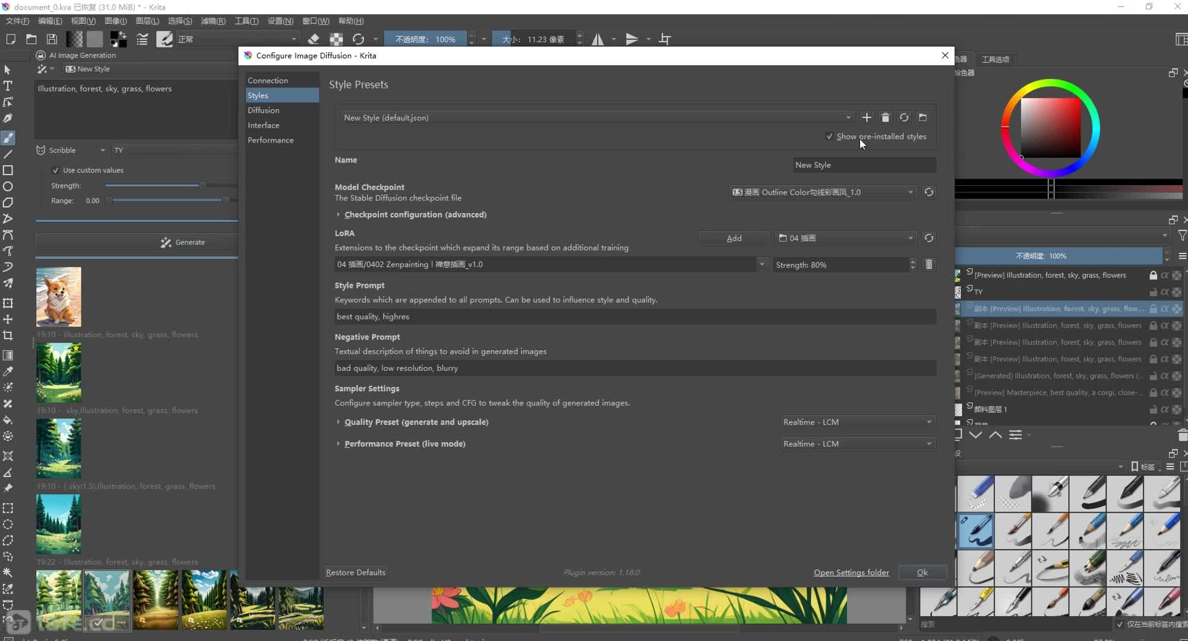The height and width of the screenshot is (641, 1188).
Task: Select the Rectangle tool
Action: tap(8, 170)
